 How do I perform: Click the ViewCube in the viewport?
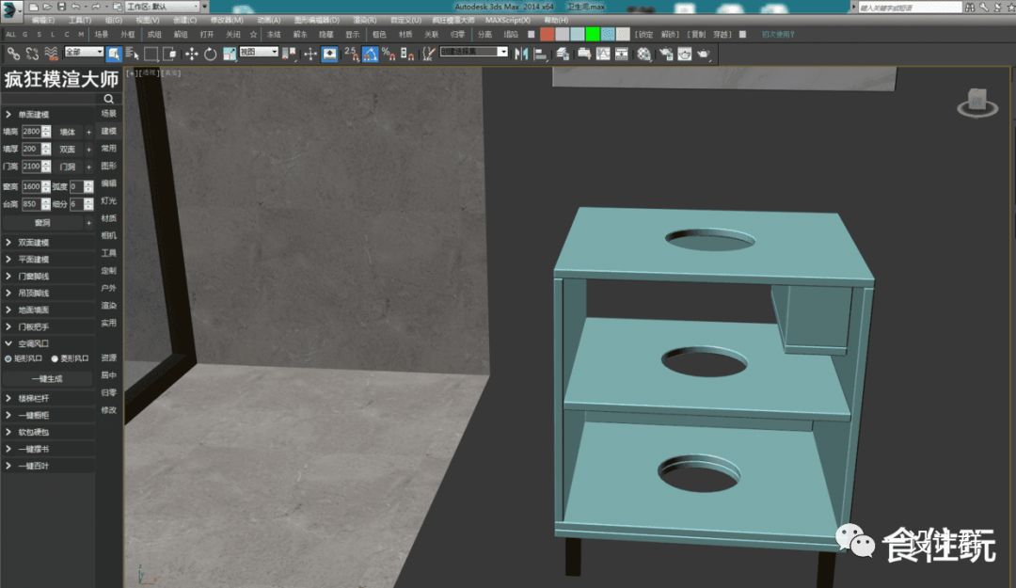coord(977,103)
